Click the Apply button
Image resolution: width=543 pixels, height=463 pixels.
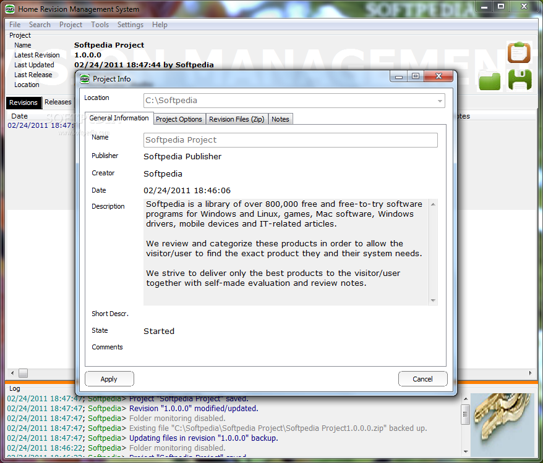point(109,379)
